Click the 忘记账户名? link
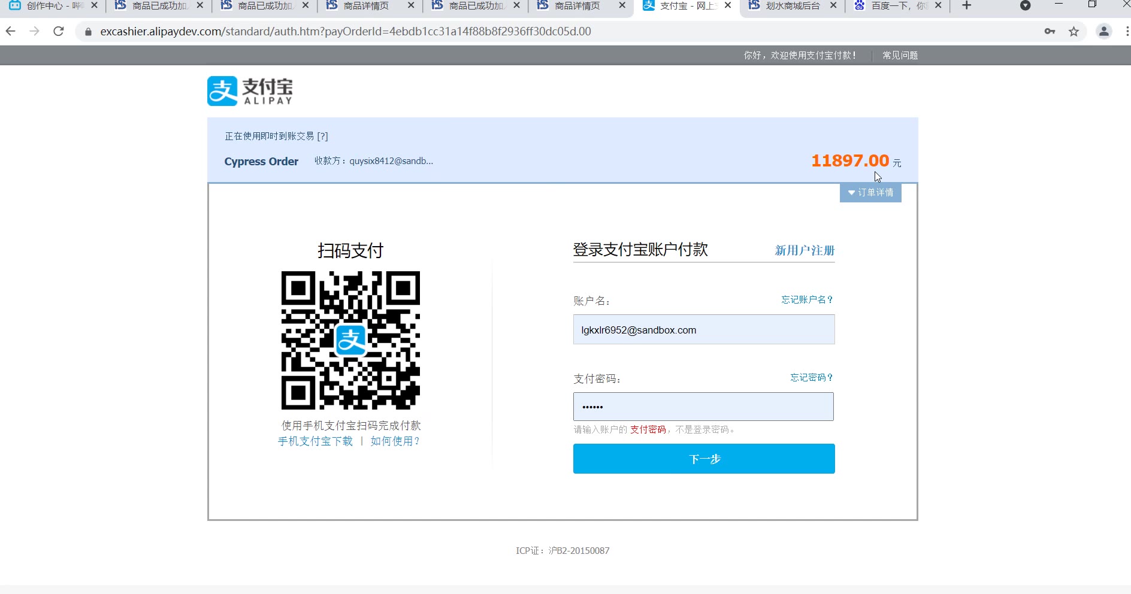The height and width of the screenshot is (594, 1131). (807, 299)
